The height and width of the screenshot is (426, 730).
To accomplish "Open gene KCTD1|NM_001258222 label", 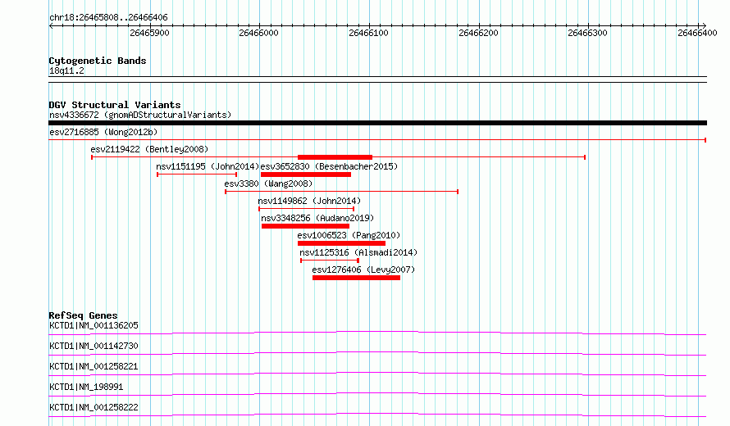I will tap(94, 407).
